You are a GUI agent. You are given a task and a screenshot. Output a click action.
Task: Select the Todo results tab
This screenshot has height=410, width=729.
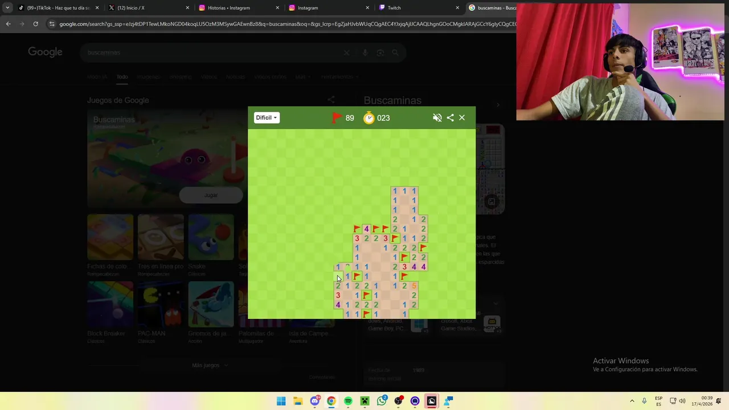[x=122, y=77]
